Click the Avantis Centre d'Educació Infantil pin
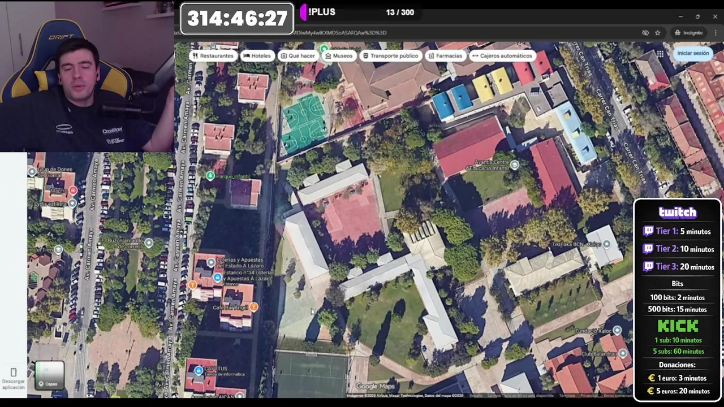 [514, 165]
